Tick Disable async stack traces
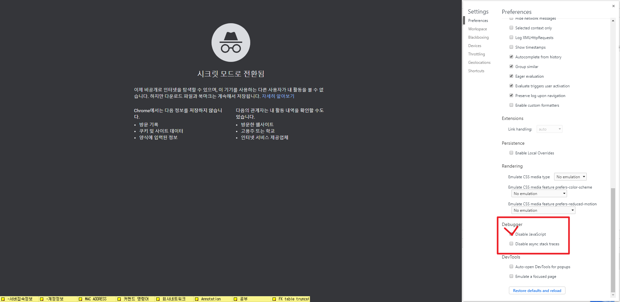 (511, 244)
